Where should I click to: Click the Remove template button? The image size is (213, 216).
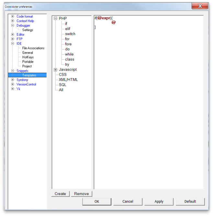pos(82,194)
